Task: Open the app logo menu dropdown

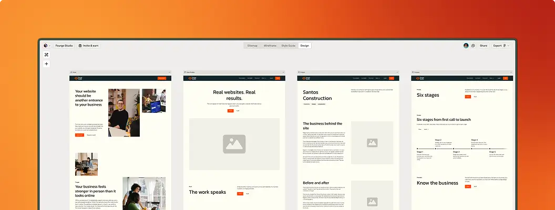Action: 47,46
